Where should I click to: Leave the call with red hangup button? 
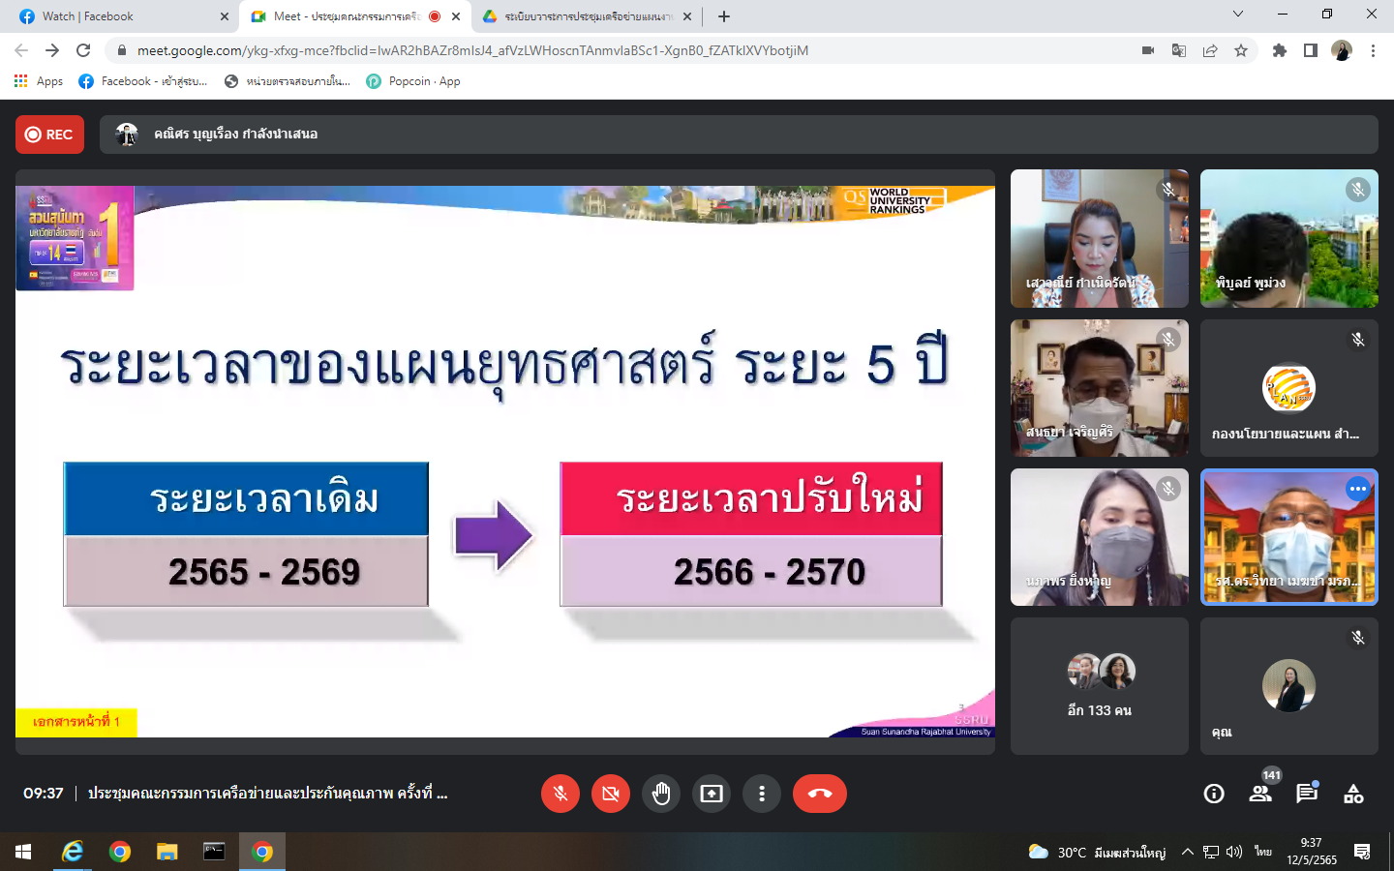click(820, 794)
